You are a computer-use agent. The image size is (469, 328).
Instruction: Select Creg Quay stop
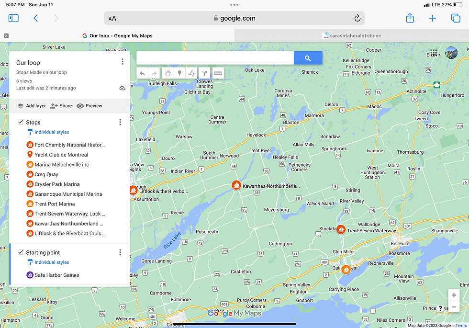(69, 174)
